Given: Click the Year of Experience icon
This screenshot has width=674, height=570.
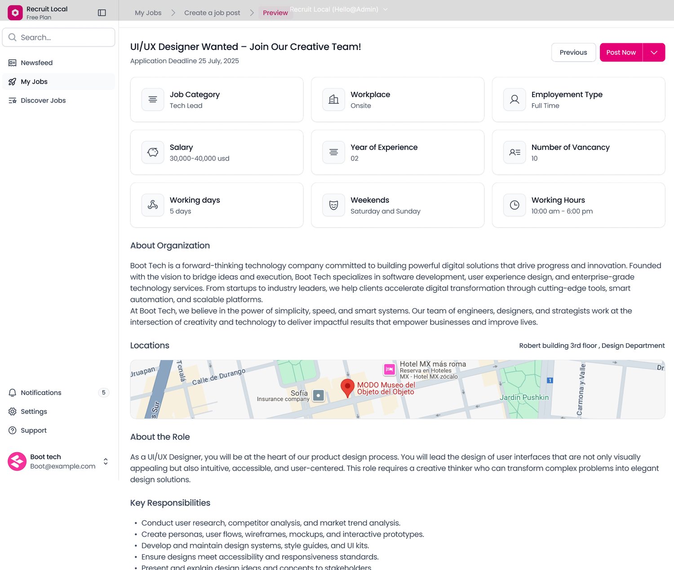Looking at the screenshot, I should tap(334, 152).
